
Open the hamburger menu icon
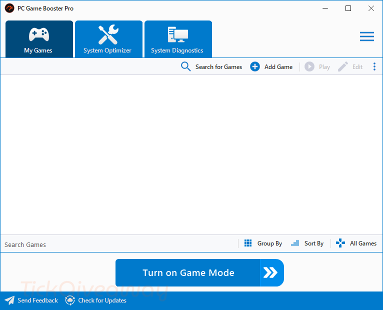(x=367, y=36)
